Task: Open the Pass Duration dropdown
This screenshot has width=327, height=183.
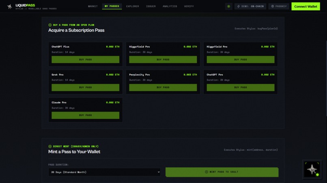Action: tap(105, 172)
